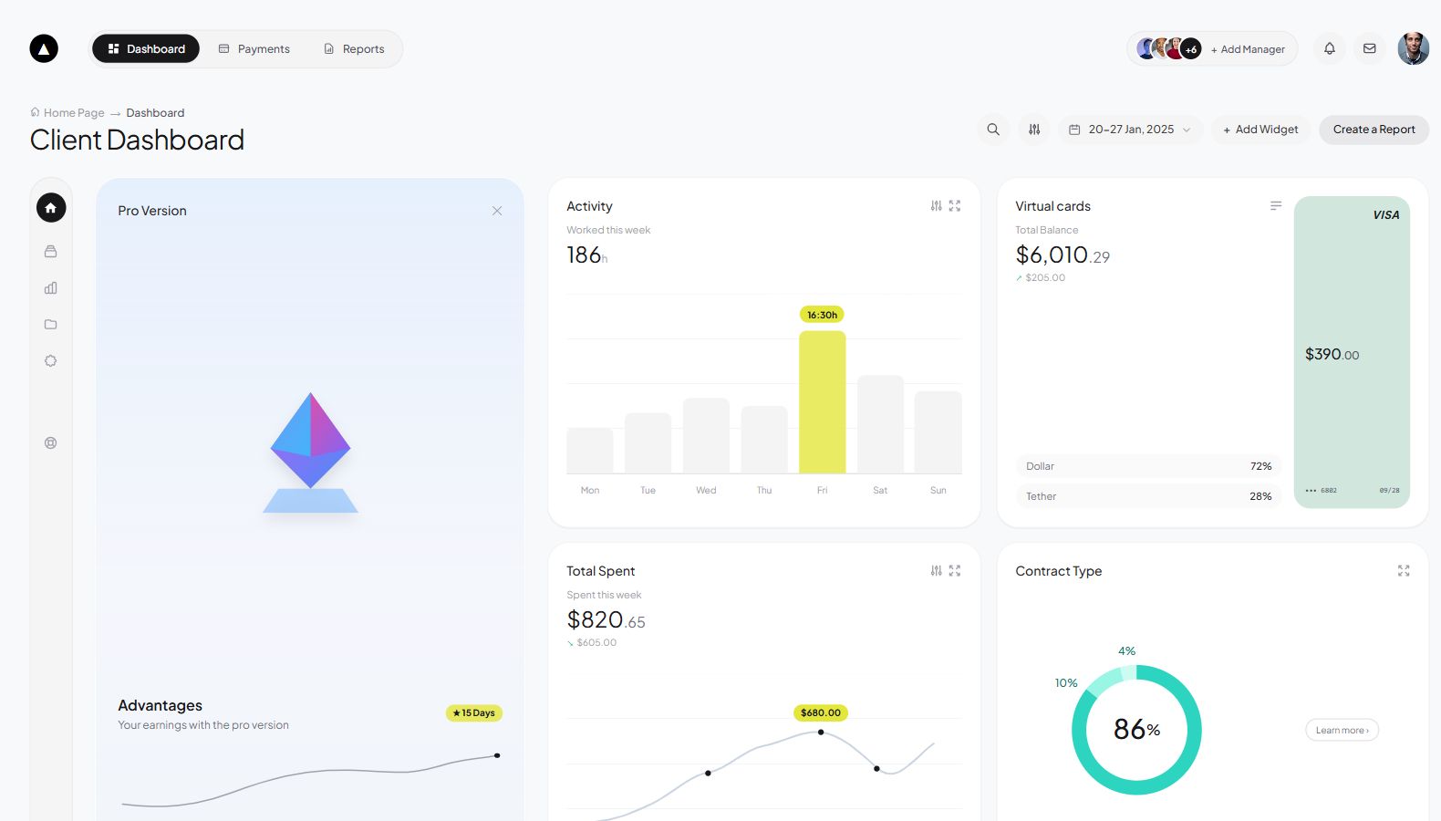Open the sidebar folder icon
This screenshot has width=1441, height=821.
(51, 325)
